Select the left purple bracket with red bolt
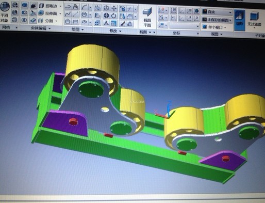 [65, 123]
